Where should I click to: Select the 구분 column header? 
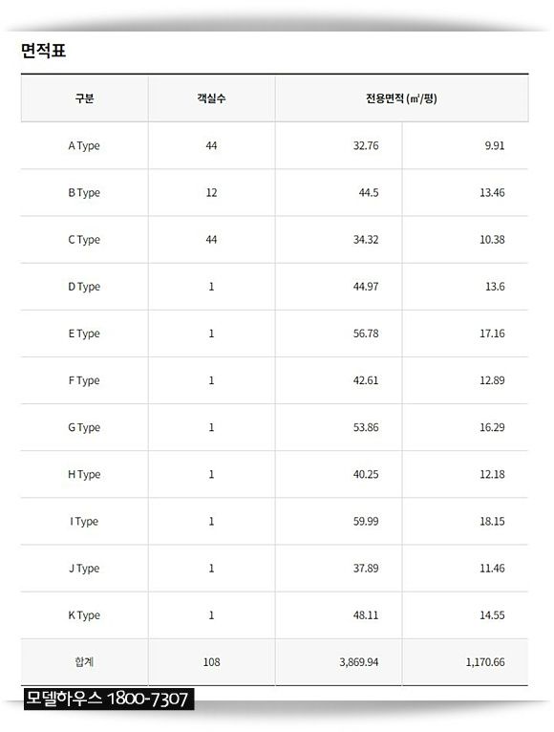coord(84,98)
